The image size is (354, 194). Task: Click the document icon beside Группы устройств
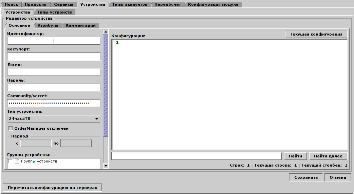17,161
